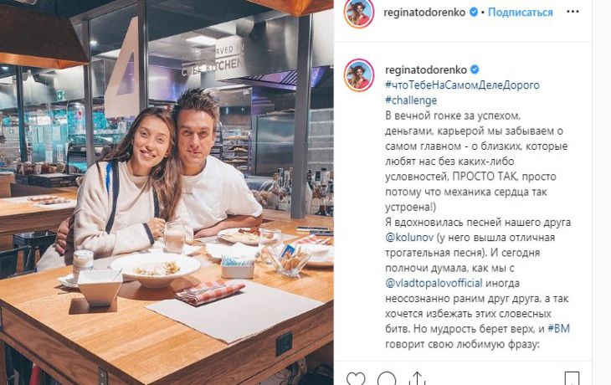Open three-dot more options menu
611x385 pixels.
point(572,12)
